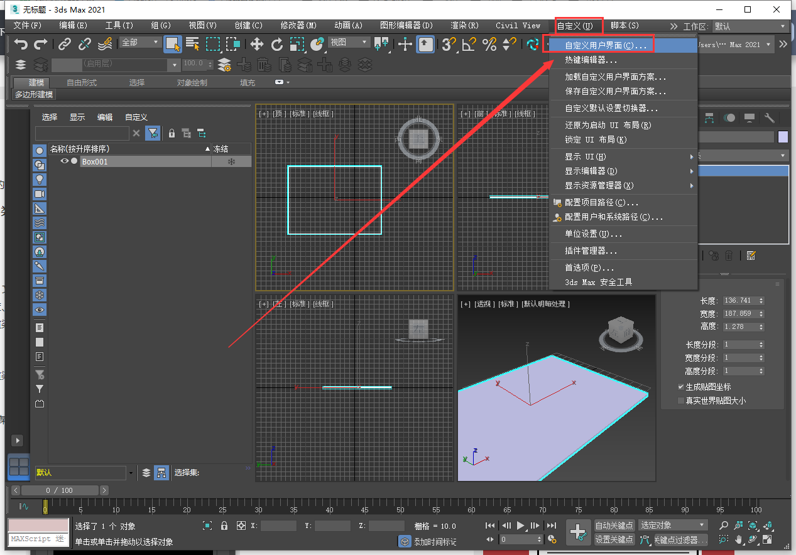796x555 pixels.
Task: Choose 热键编辑器 menu entry
Action: pos(623,60)
